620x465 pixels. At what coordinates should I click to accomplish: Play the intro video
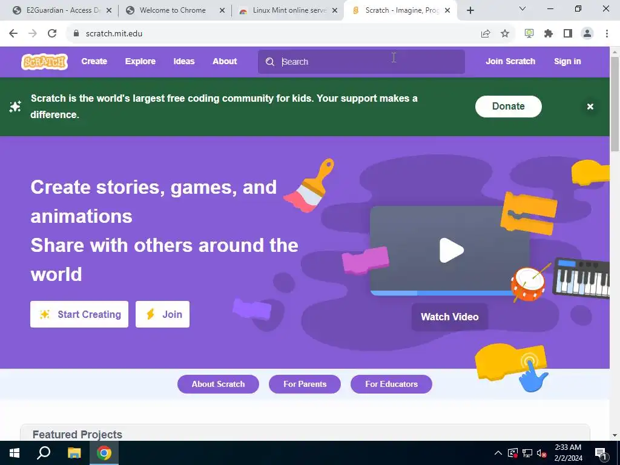pyautogui.click(x=451, y=250)
